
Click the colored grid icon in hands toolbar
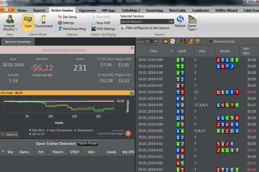tap(183, 41)
